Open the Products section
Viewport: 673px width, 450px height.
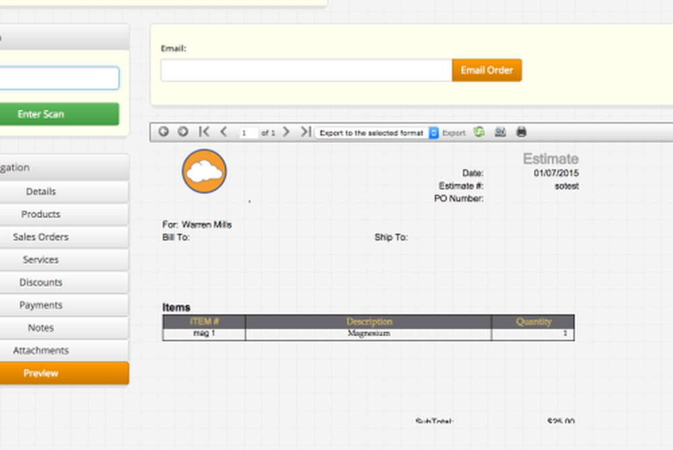pyautogui.click(x=40, y=214)
